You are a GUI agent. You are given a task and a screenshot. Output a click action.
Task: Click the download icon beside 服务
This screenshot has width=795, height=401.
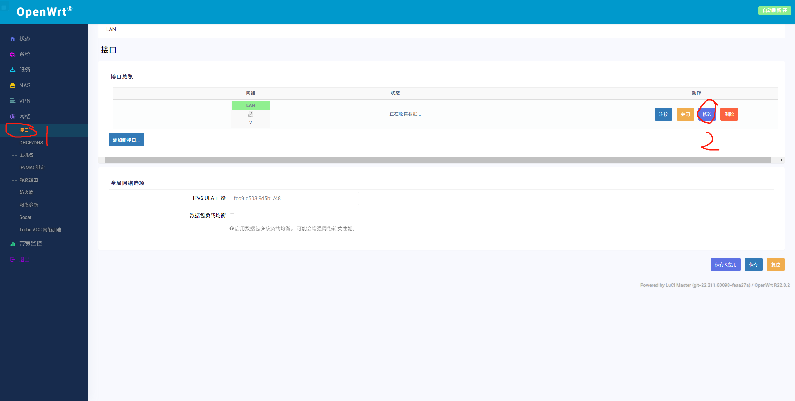point(12,70)
